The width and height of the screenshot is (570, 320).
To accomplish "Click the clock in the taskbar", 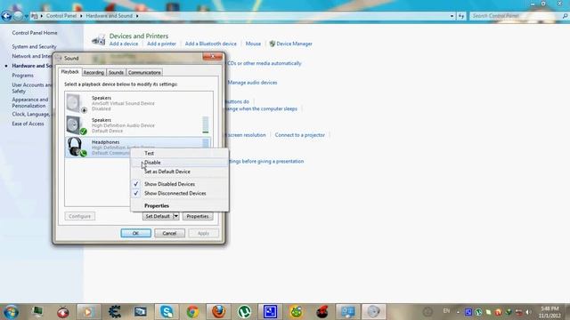I will (550, 312).
